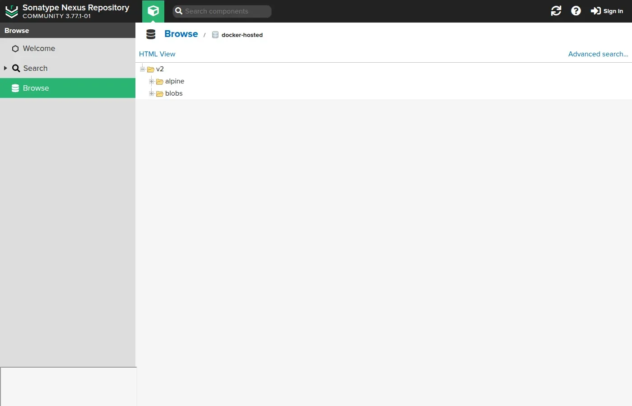Click the Welcome hexagon icon
Image resolution: width=632 pixels, height=406 pixels.
15,49
